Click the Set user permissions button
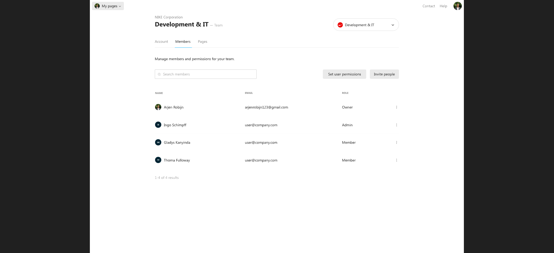The image size is (554, 253). point(344,74)
